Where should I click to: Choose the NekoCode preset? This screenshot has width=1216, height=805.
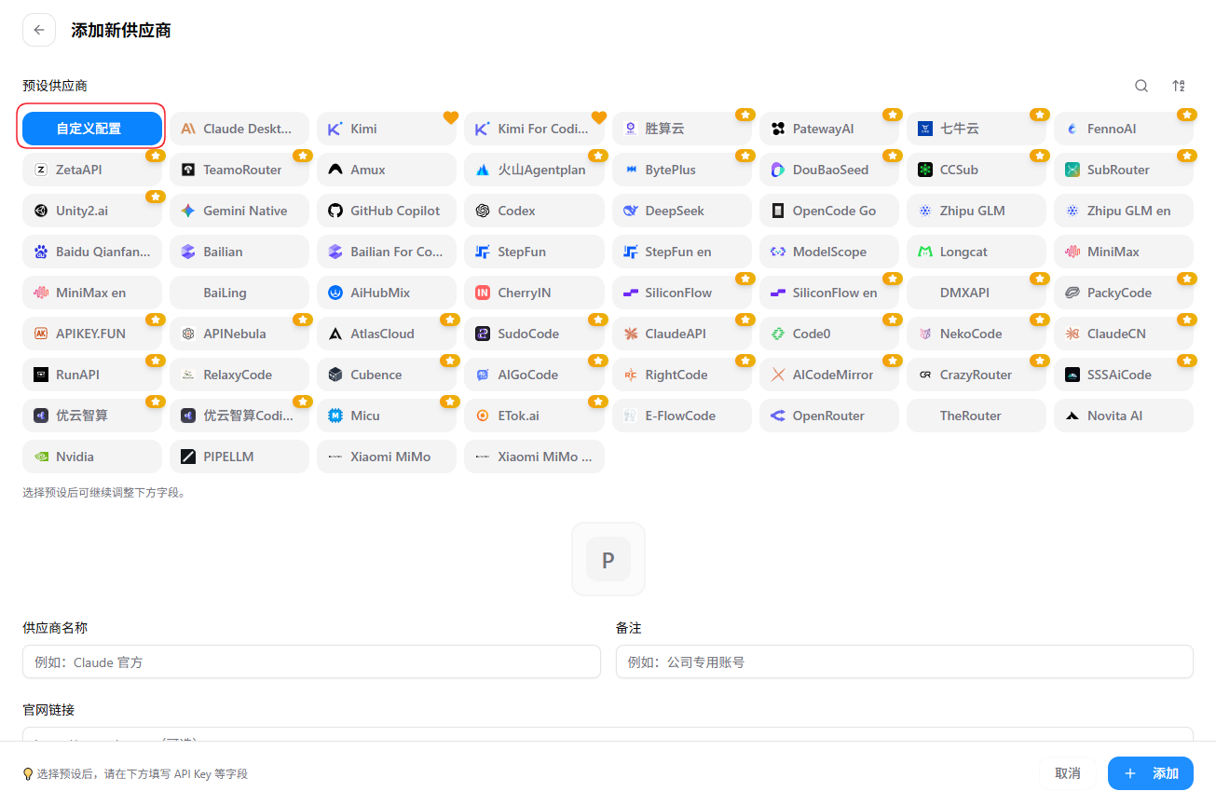click(977, 334)
